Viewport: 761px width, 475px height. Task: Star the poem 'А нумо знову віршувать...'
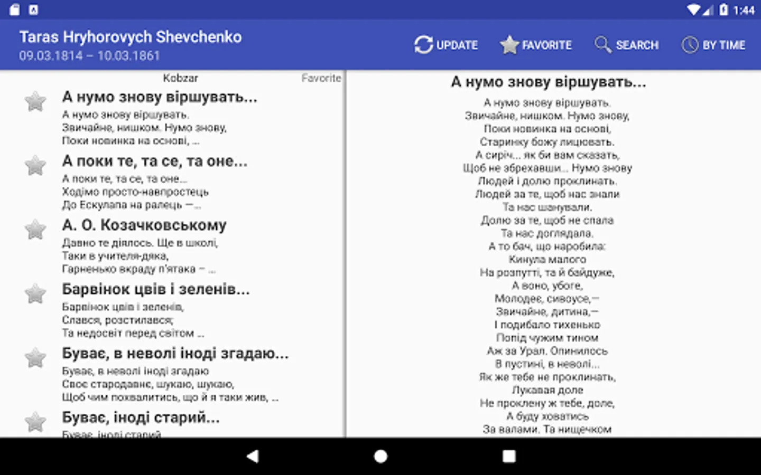click(35, 101)
